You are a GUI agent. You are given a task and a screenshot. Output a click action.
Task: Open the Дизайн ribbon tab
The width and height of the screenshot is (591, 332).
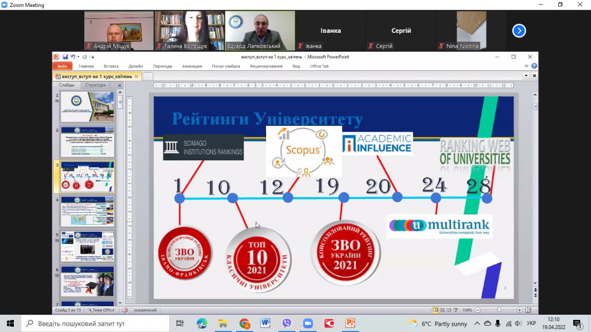tap(136, 66)
